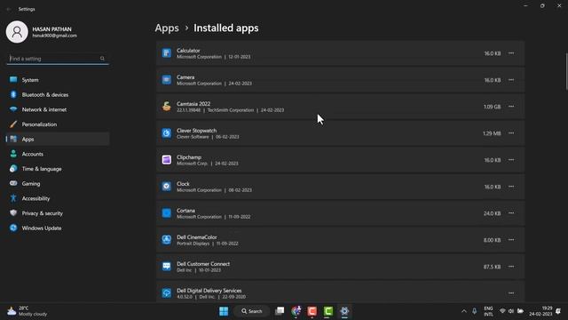
Task: Click the ENG INTL language indicator
Action: [x=488, y=311]
